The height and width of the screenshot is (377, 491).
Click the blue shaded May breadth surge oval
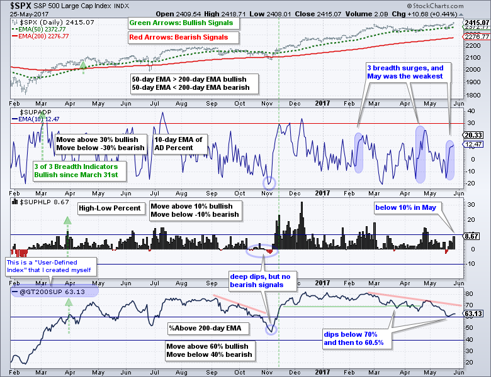point(449,160)
